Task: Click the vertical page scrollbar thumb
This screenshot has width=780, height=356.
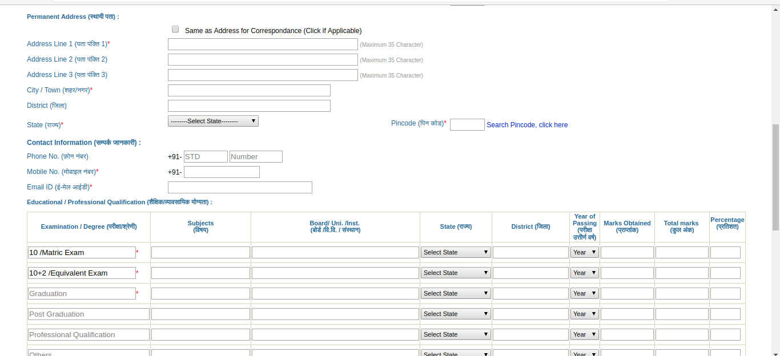Action: [775, 177]
